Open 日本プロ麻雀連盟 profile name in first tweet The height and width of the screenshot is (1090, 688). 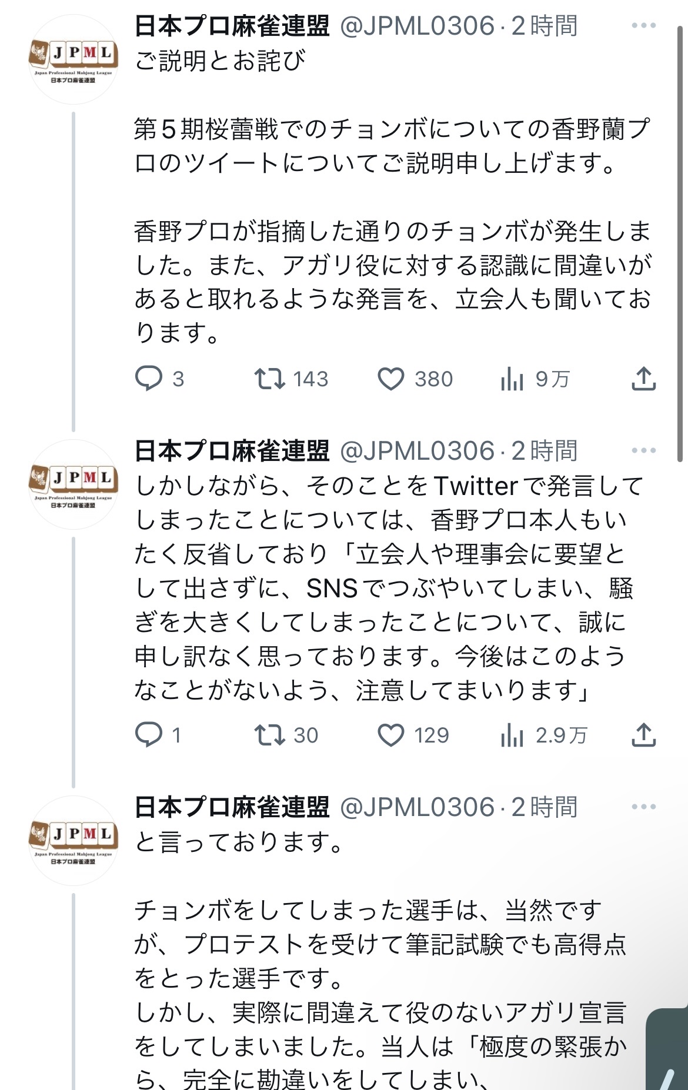[232, 26]
